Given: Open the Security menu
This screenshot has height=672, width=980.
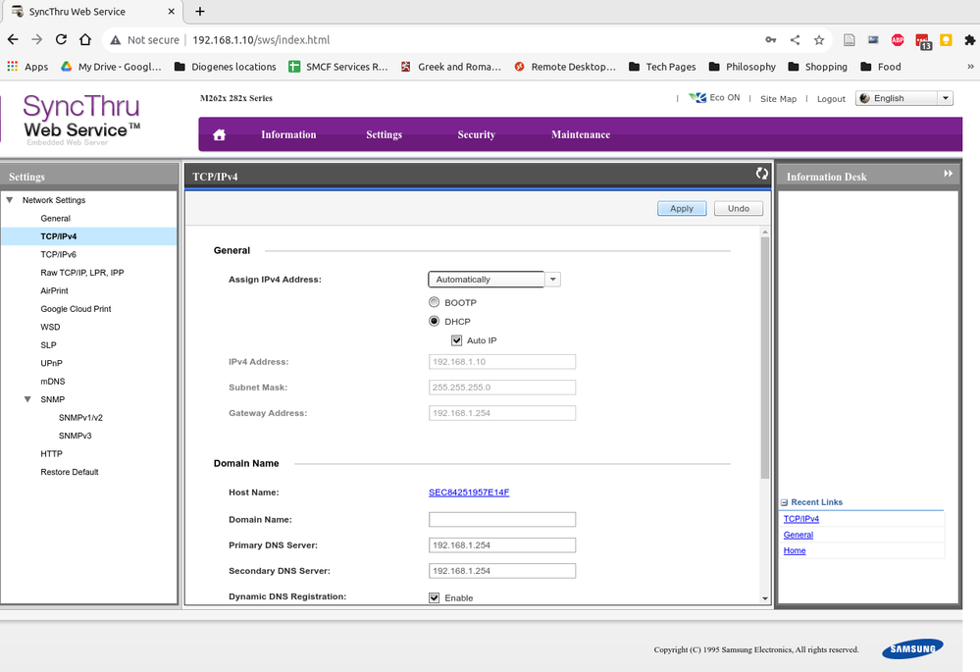Looking at the screenshot, I should (476, 134).
